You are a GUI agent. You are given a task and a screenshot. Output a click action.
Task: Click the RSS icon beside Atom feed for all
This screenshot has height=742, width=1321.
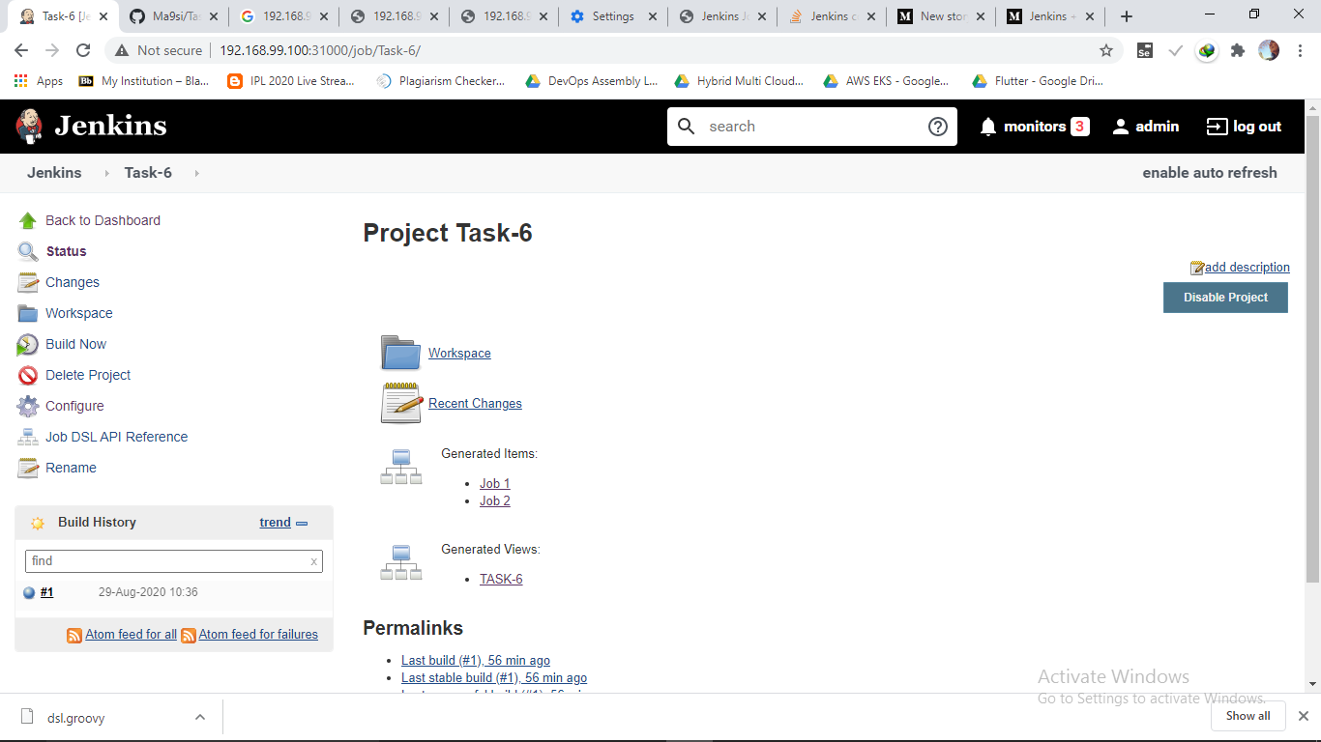74,635
